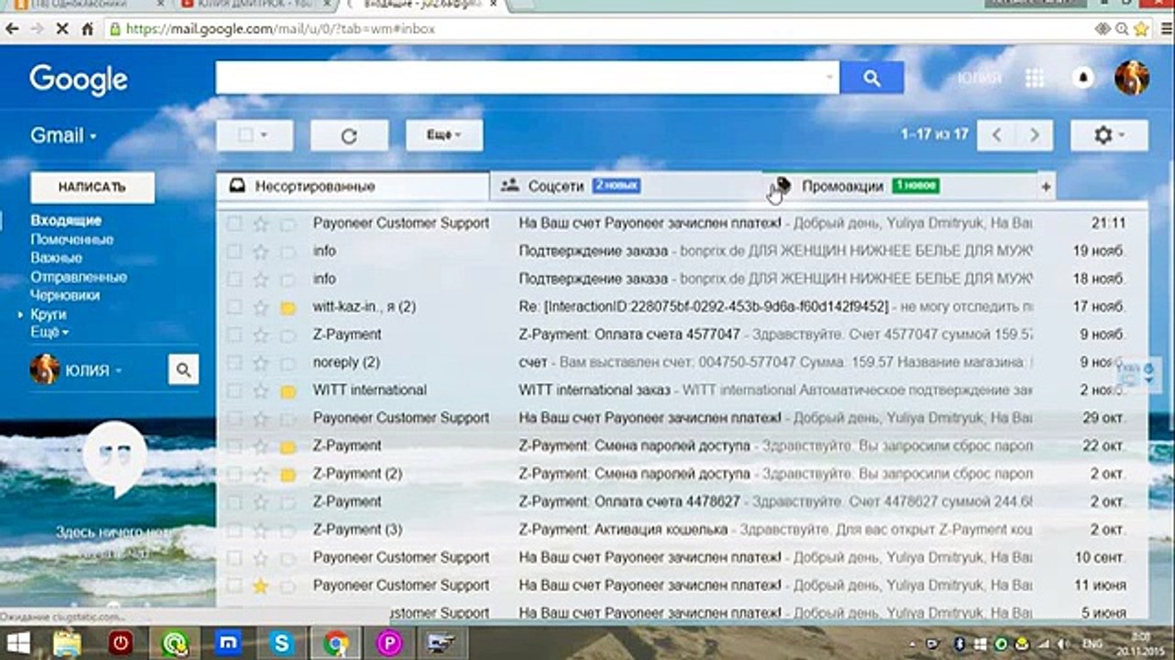Check the Z-Payment email dated 9 нояб.

[235, 335]
